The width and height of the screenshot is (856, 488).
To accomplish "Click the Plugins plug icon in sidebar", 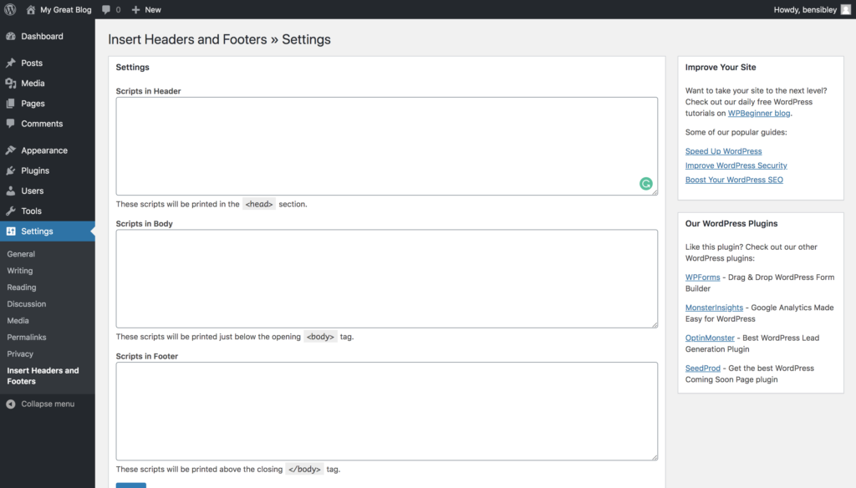I will point(11,170).
